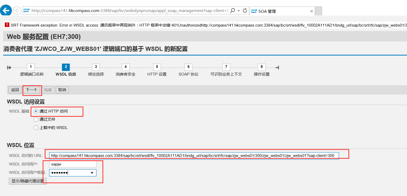Click into the WSDL 访问的 URL field
The height and width of the screenshot is (196, 407).
(x=194, y=156)
